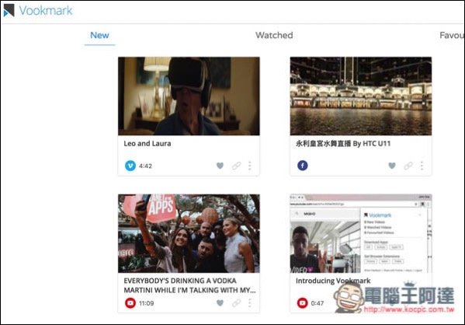This screenshot has height=325, width=465.
Task: Play the Planet of the Apps thumbnail
Action: tap(189, 233)
